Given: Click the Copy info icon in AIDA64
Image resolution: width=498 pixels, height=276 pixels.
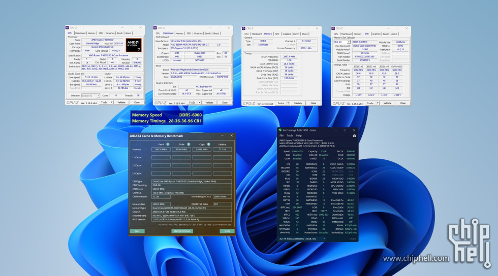Looking at the screenshot, I should point(209,145).
